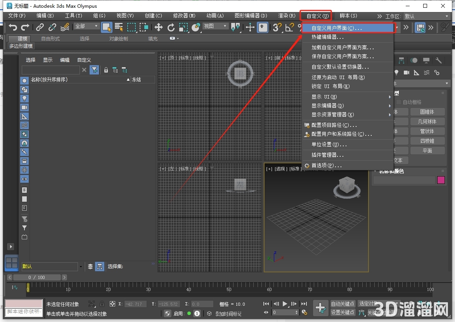Click the pink object color swatch
The image size is (455, 322).
click(x=441, y=180)
